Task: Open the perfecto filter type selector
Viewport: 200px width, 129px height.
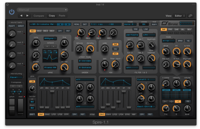Action: tap(132, 35)
